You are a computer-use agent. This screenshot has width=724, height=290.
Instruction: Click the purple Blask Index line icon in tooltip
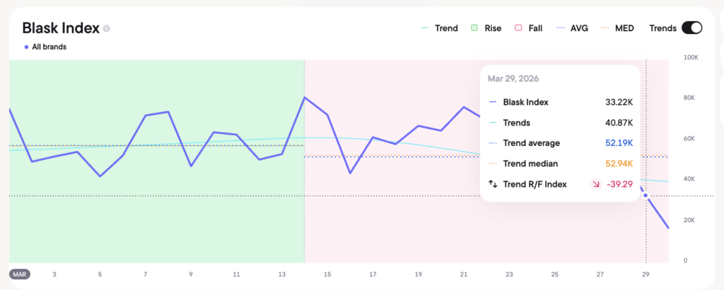tap(493, 102)
